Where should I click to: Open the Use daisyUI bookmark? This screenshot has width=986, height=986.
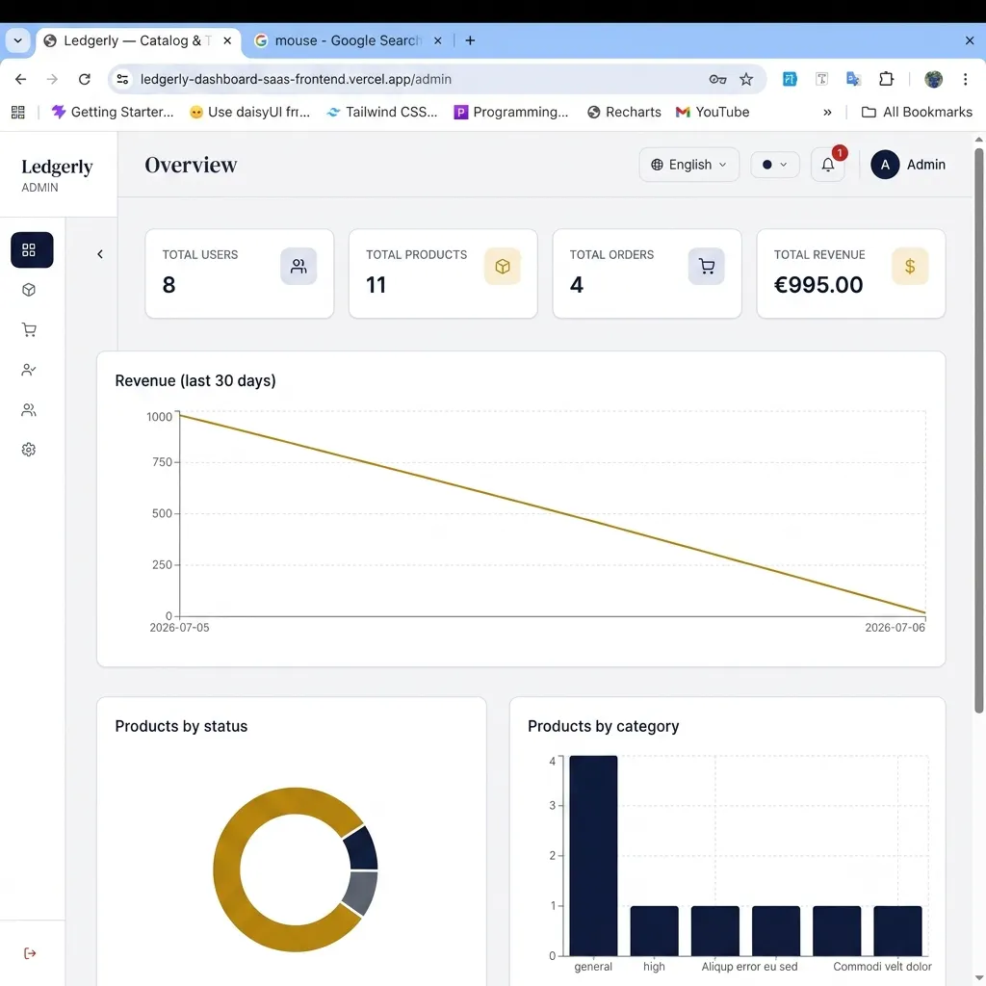pos(249,112)
